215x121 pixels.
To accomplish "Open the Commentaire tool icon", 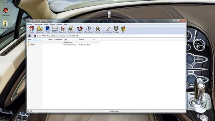I will coord(107,30).
